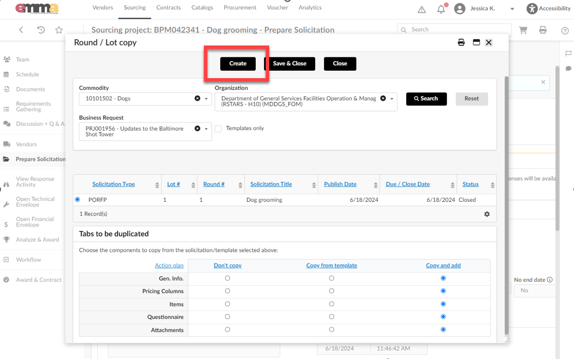This screenshot has width=574, height=359.
Task: Open the Voucher top menu
Action: pos(277,7)
